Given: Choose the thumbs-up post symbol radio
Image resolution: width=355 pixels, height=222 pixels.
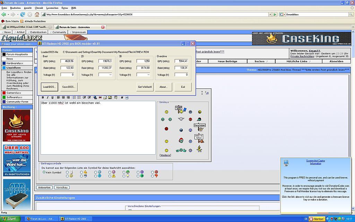Looking at the screenshot, I should pos(81,172).
